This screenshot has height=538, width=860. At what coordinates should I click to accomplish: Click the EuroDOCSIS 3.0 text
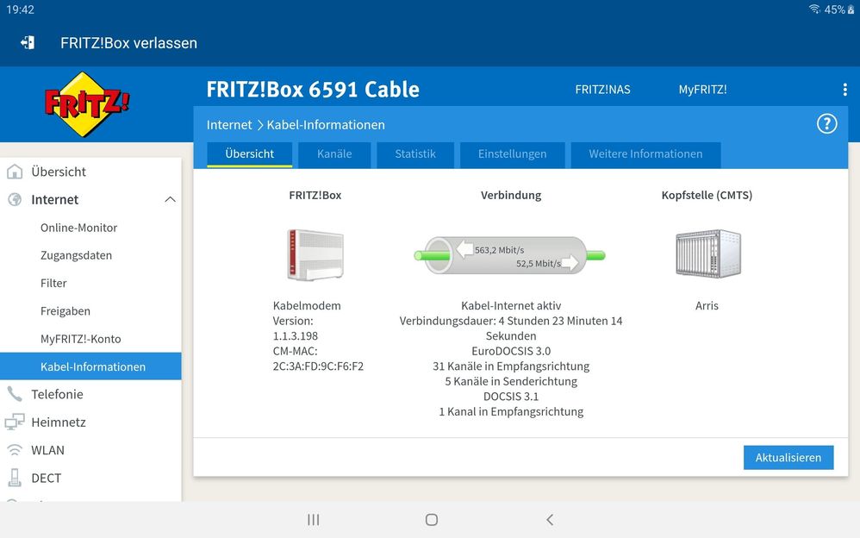click(x=511, y=351)
